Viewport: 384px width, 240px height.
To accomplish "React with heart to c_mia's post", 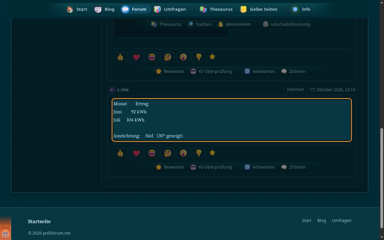I will [x=136, y=153].
